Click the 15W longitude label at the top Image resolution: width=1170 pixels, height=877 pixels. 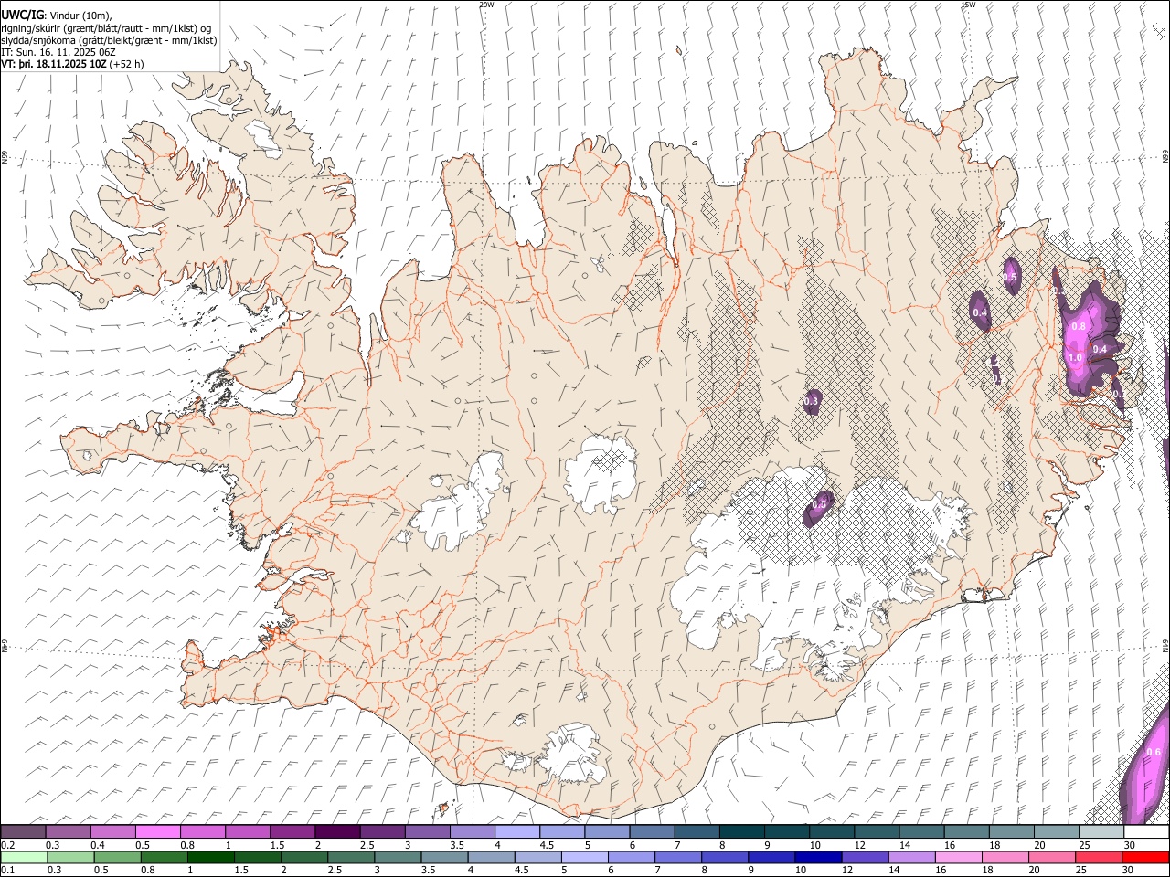pos(968,5)
